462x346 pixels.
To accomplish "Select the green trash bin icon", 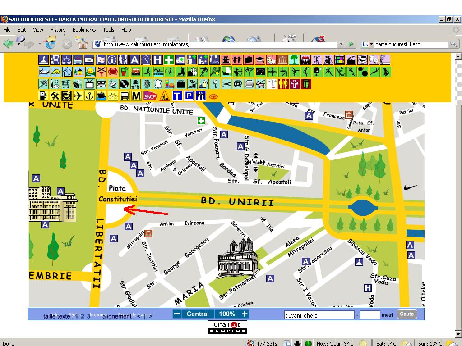I will (306, 84).
